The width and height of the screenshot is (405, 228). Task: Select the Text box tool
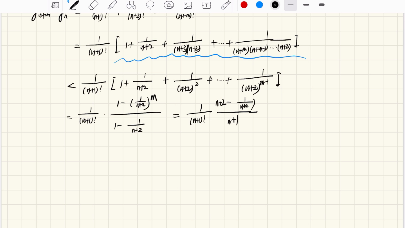pos(206,5)
